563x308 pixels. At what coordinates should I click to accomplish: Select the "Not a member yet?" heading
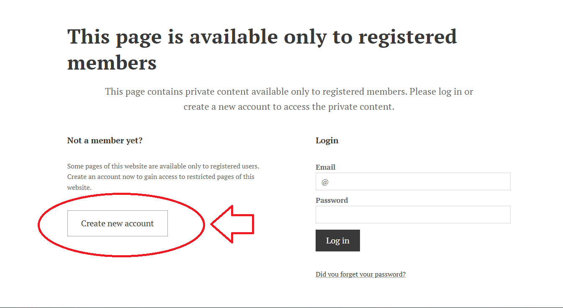pyautogui.click(x=105, y=140)
